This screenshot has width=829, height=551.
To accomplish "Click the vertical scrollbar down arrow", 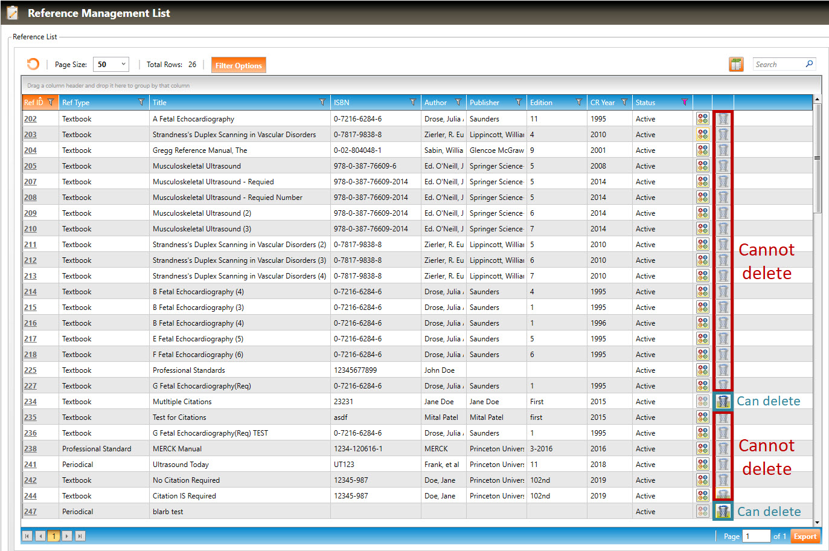I will coord(818,523).
